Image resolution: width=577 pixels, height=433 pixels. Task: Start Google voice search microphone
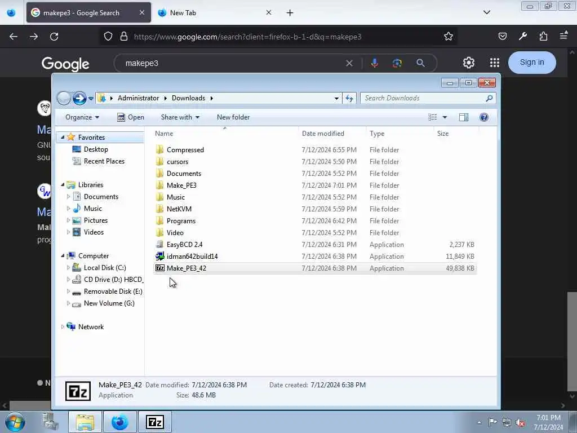[375, 63]
